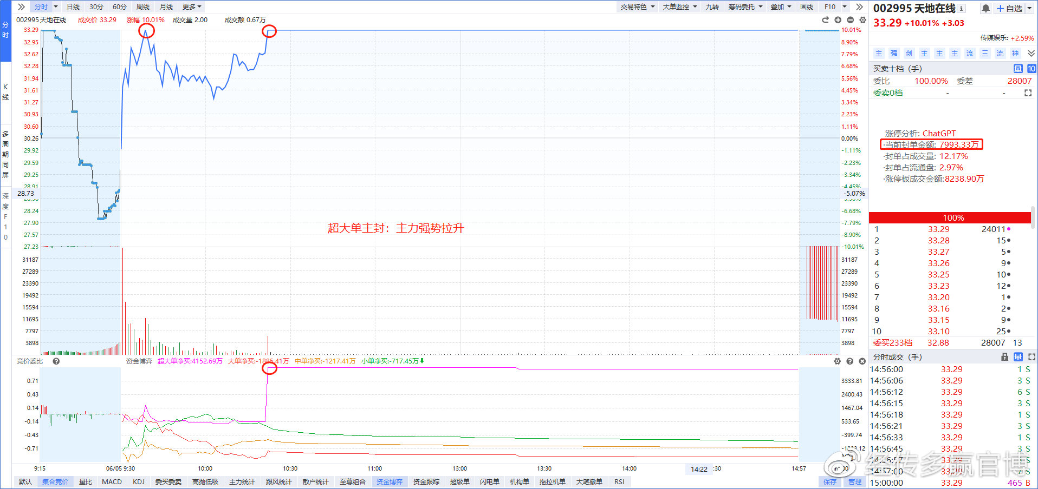Expand the order book with the fullscreen icon
The image size is (1038, 489).
(1028, 92)
